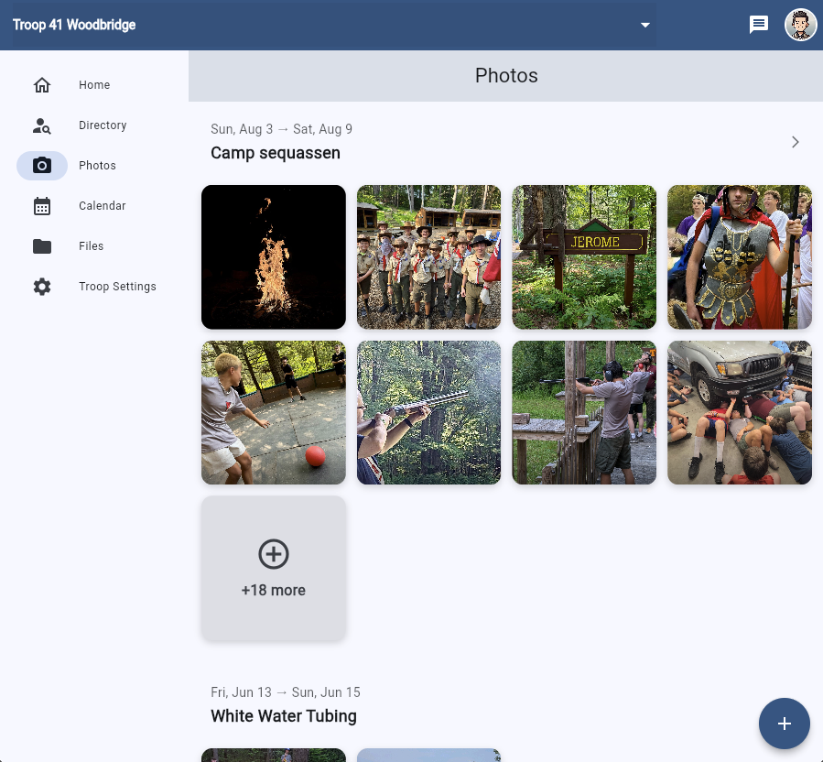Open the Roman armor costume photo

(x=740, y=256)
